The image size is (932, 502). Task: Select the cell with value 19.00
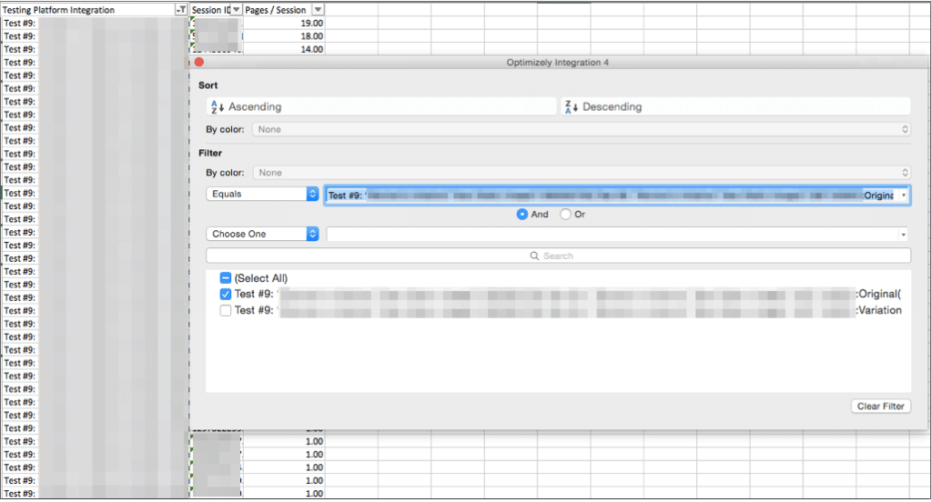(284, 23)
